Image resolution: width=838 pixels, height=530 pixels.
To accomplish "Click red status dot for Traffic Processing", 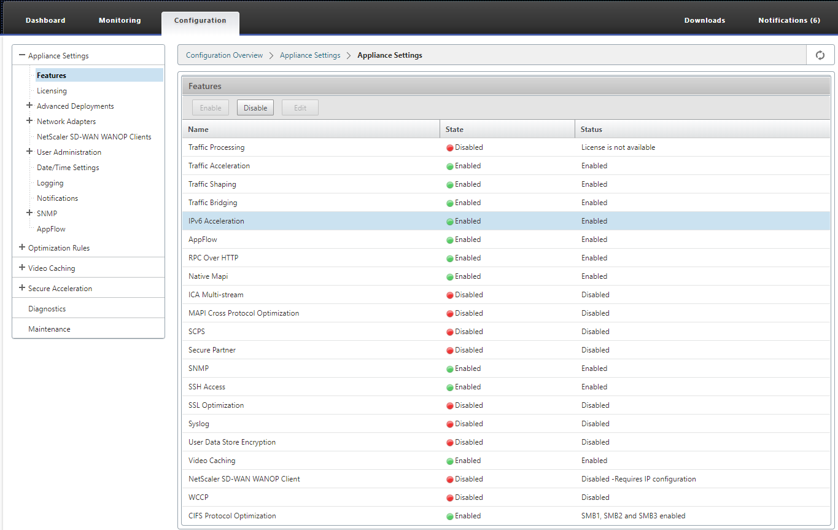I will (450, 148).
